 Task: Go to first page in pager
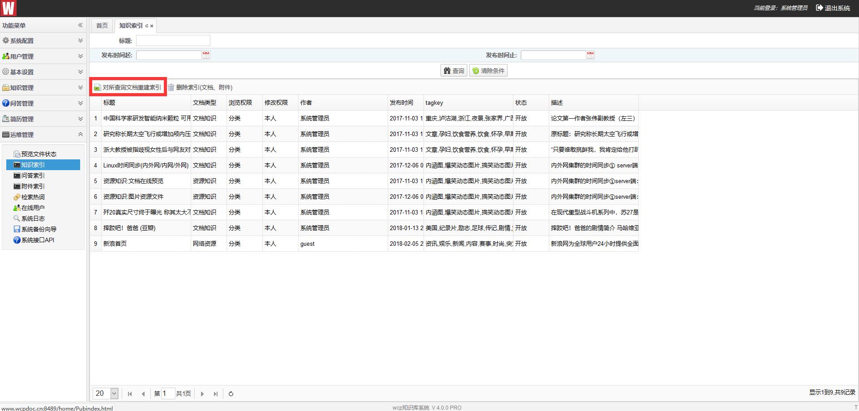coord(130,394)
